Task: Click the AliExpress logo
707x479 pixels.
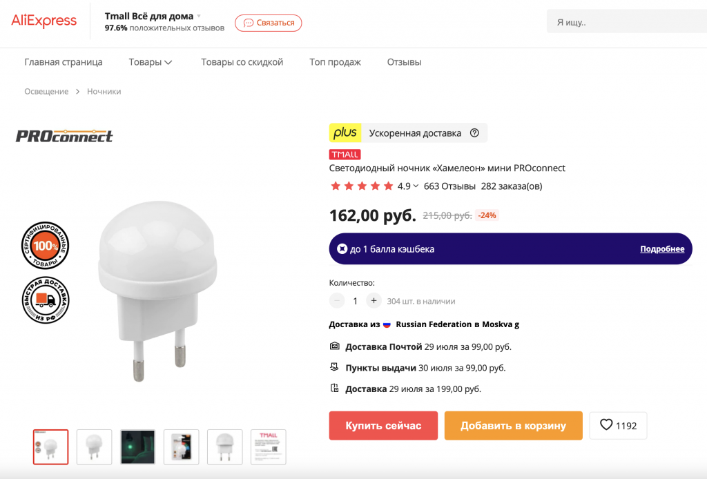Action: 43,21
